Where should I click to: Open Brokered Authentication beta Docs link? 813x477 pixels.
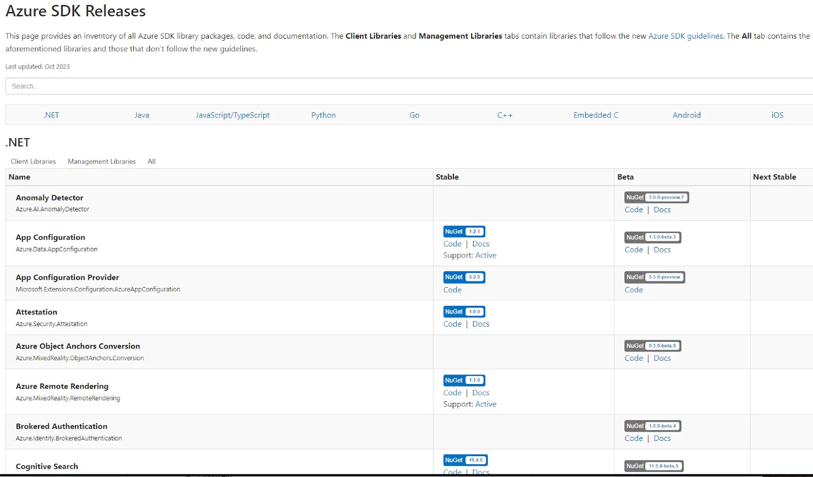point(662,438)
